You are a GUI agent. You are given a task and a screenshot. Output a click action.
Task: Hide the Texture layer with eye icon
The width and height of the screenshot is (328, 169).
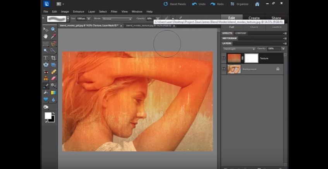pyautogui.click(x=224, y=58)
